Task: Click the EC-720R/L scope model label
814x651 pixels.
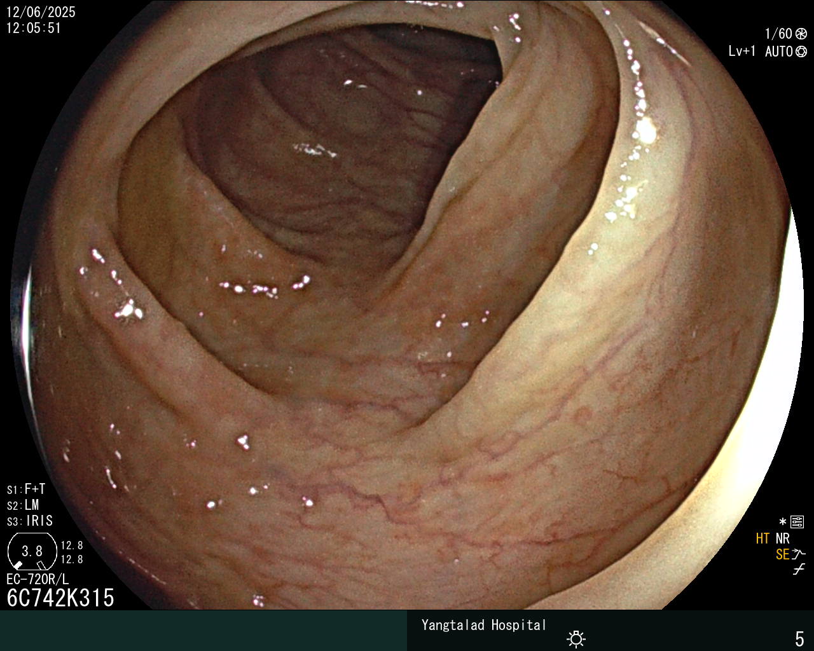Action: point(38,579)
